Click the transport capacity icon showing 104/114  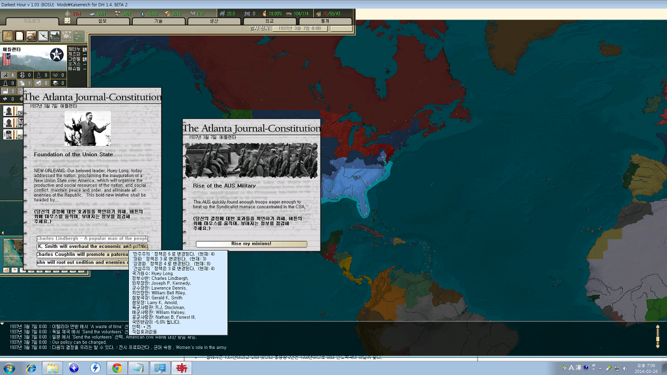coord(289,14)
